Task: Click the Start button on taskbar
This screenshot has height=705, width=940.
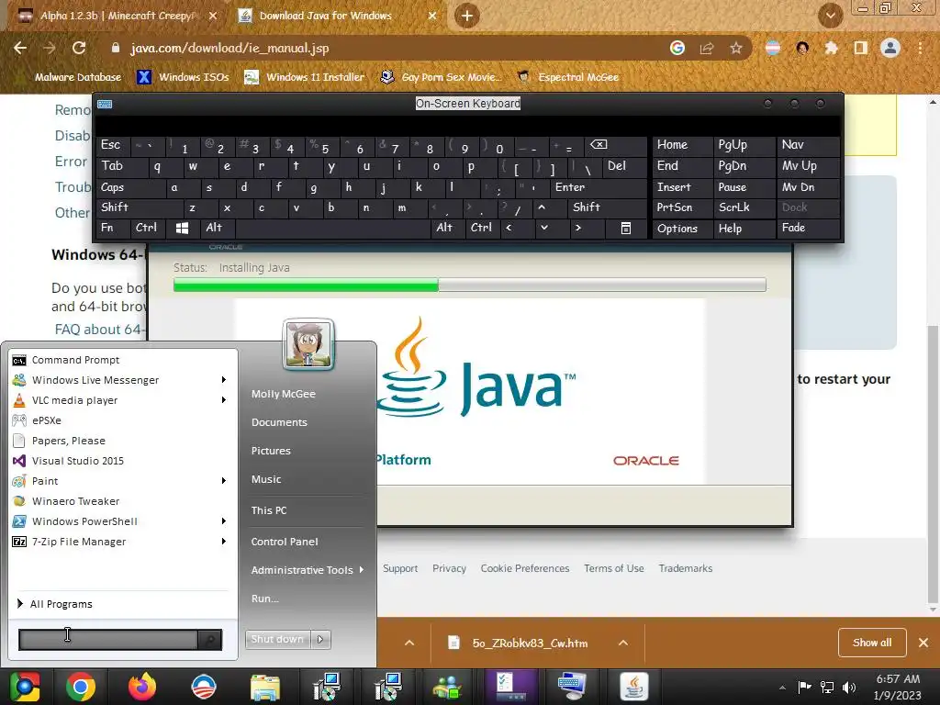Action: pos(24,687)
